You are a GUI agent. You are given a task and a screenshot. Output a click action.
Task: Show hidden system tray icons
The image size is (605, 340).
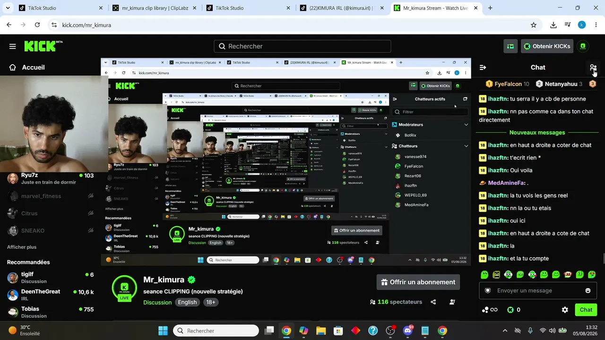(x=505, y=331)
